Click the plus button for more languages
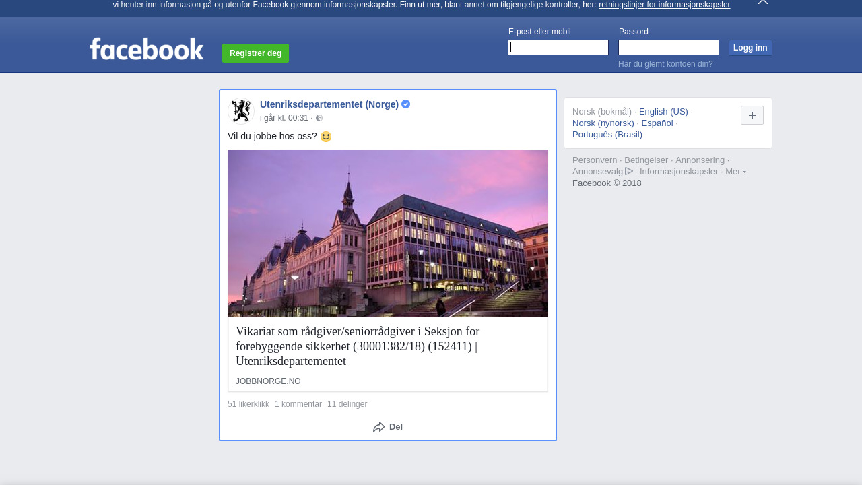Screen dimensions: 862x485 pyautogui.click(x=752, y=115)
